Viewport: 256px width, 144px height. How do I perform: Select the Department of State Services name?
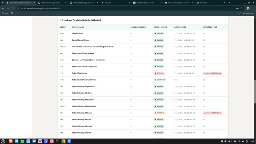pyautogui.click(x=83, y=53)
